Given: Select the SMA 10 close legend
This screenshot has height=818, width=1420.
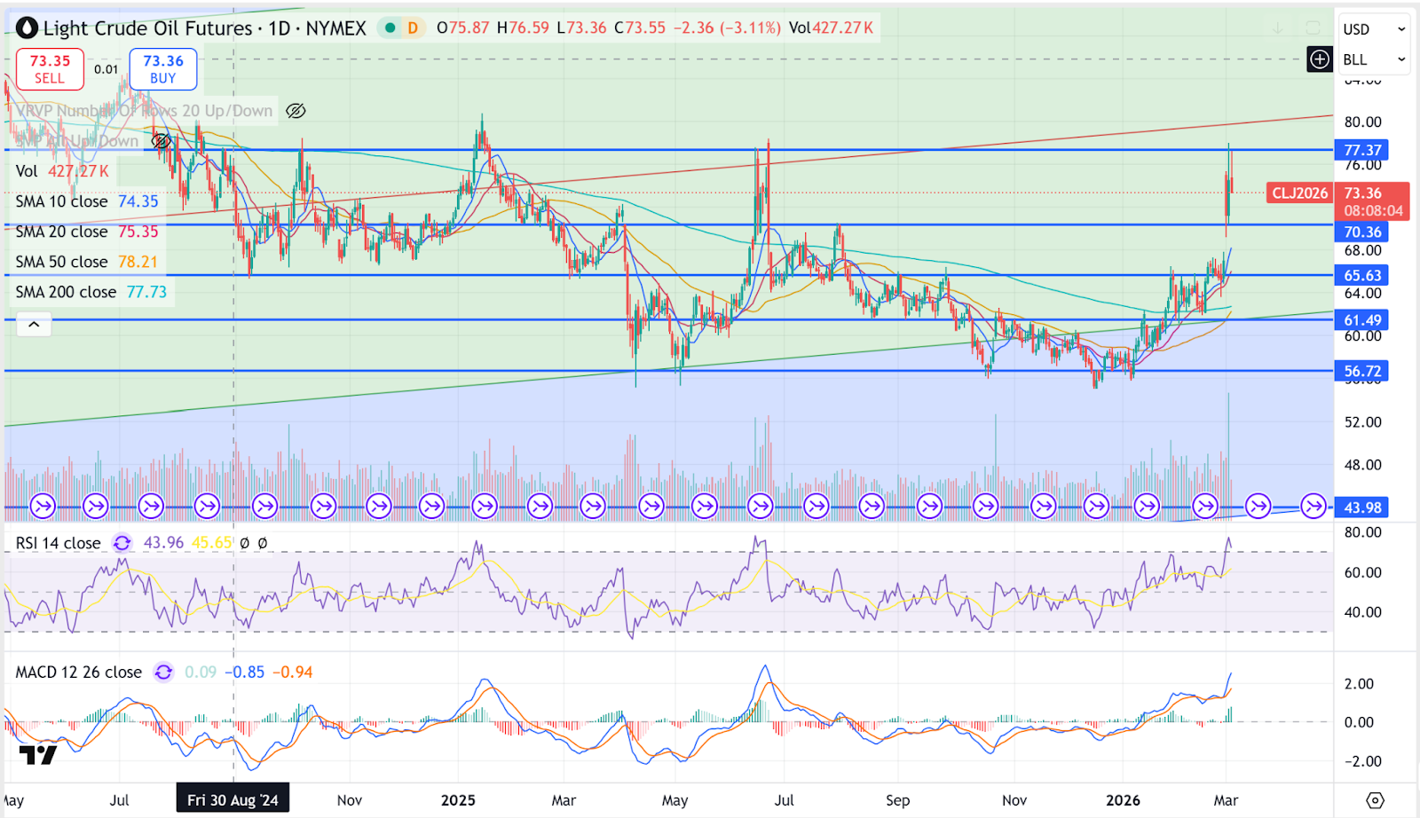Looking at the screenshot, I should (x=61, y=201).
